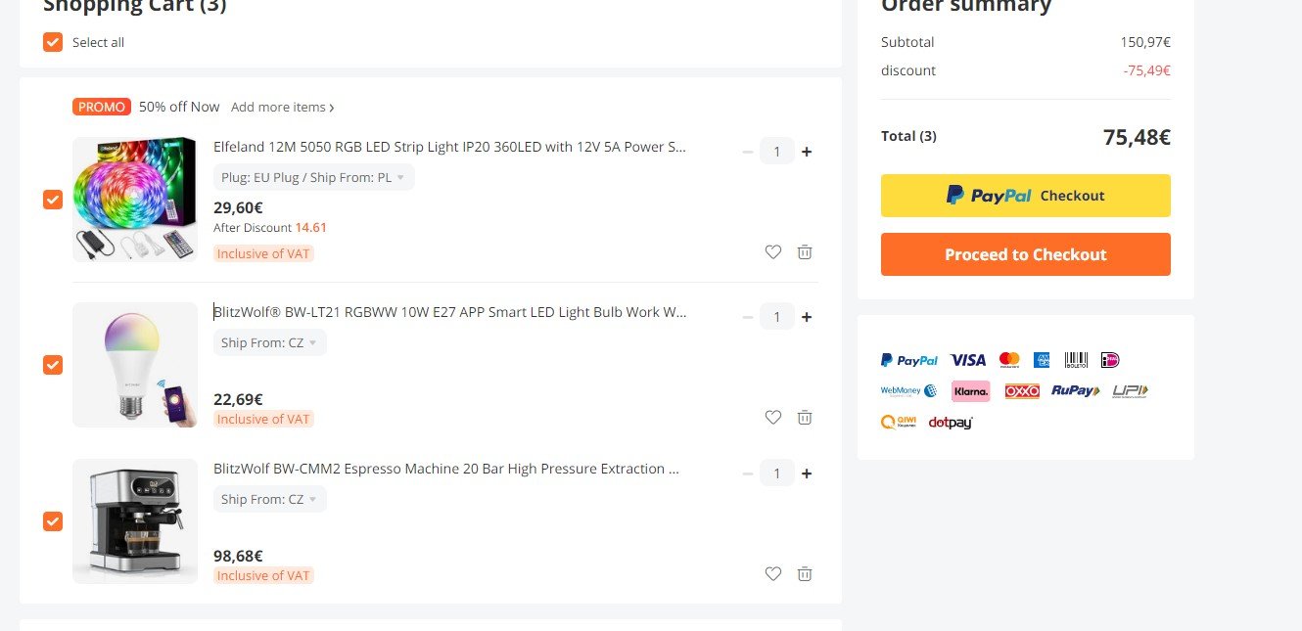Click the Mastercard payment logo
1302x631 pixels.
(x=1009, y=360)
